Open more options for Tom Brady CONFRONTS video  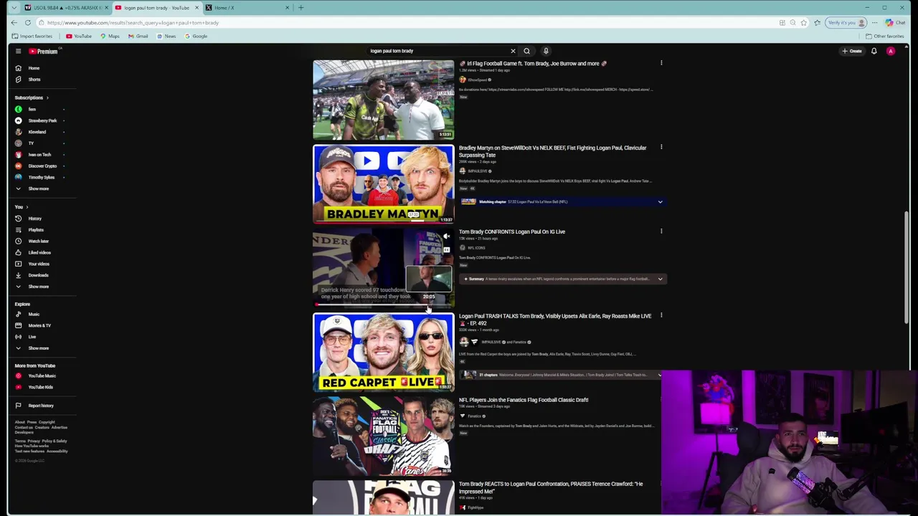(661, 231)
